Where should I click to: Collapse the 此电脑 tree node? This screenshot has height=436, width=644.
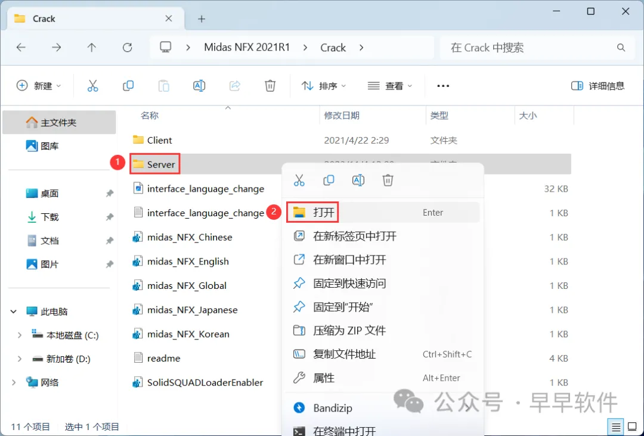pyautogui.click(x=14, y=312)
